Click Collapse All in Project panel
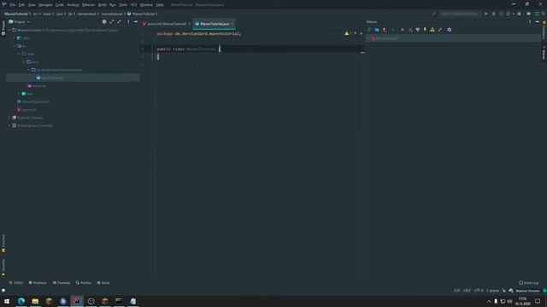The width and height of the screenshot is (547, 307). (x=120, y=22)
